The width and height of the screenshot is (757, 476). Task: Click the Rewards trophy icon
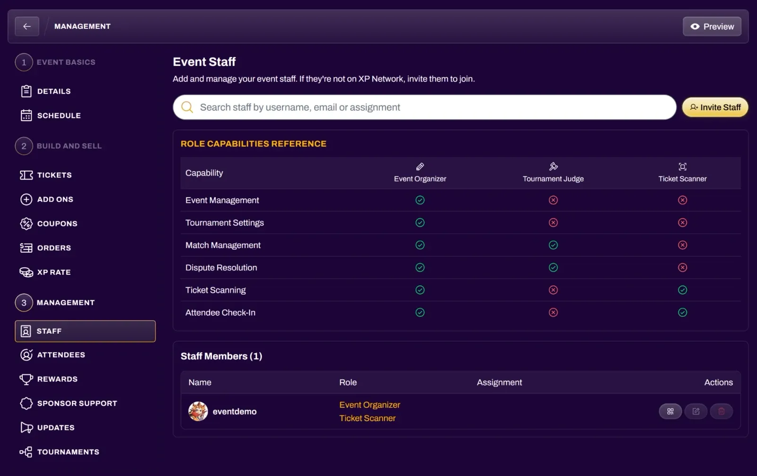[26, 379]
